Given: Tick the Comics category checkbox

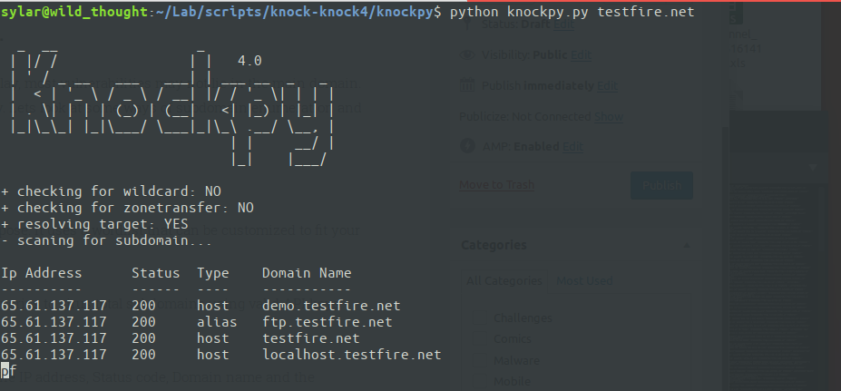Looking at the screenshot, I should coord(480,339).
